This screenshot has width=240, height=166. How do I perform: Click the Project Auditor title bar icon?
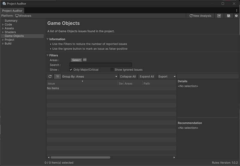(4, 4)
